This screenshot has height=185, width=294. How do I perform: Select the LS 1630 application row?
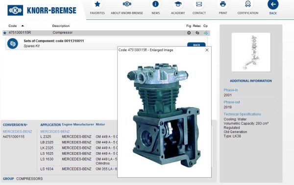(79, 161)
